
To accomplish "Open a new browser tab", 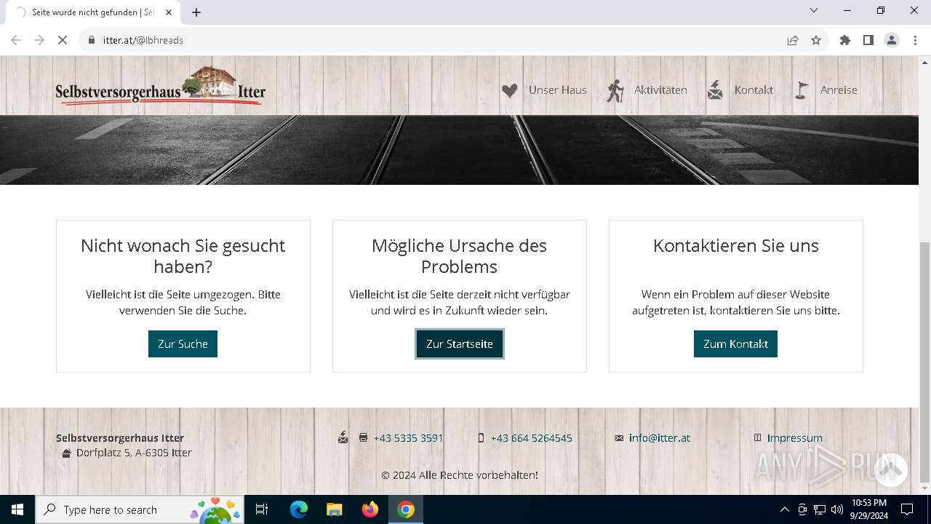I will point(196,12).
